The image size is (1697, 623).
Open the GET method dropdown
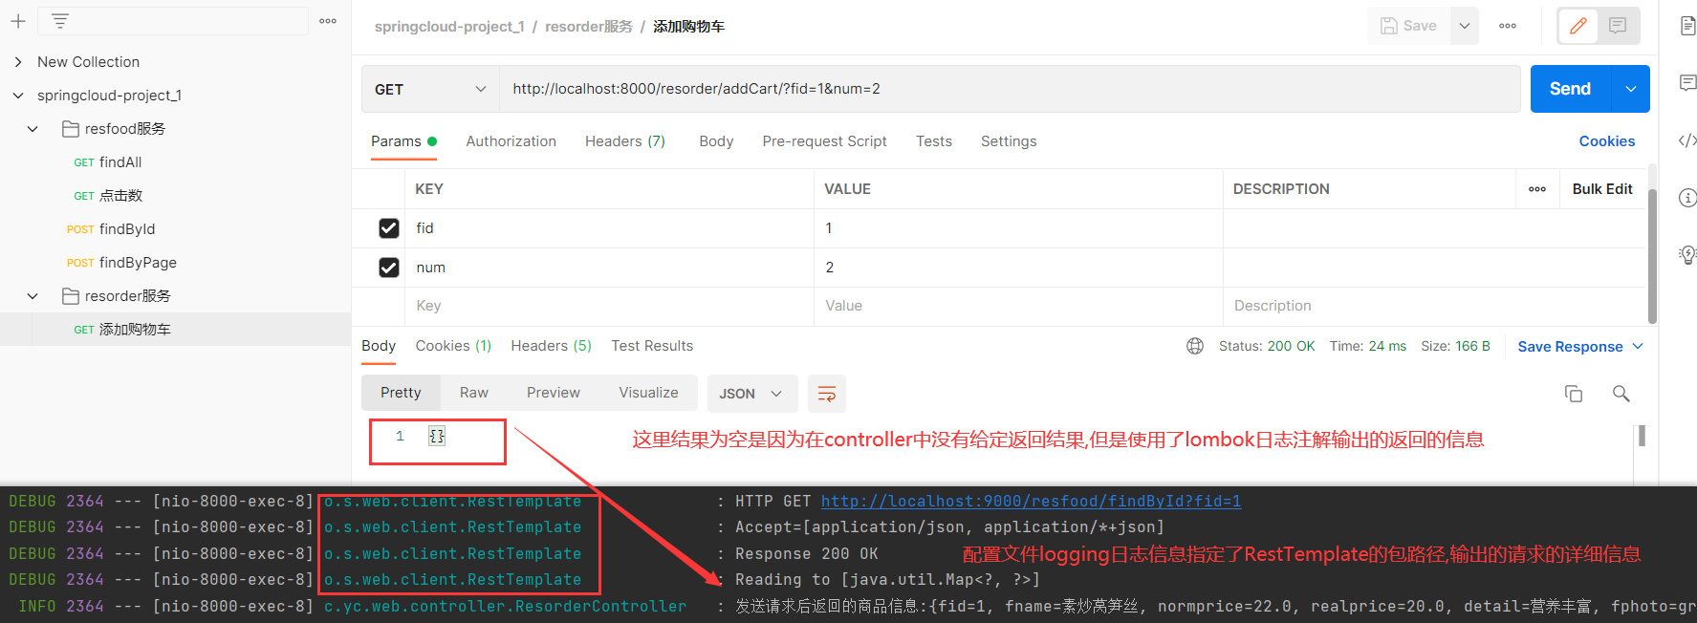click(x=430, y=89)
